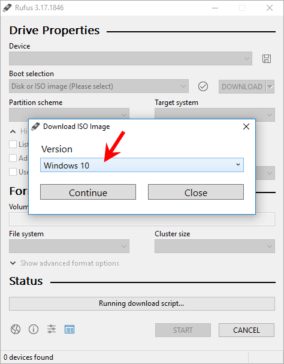Viewport: 284px width, 364px height.
Task: Collapse the advanced drive properties chevron
Action: click(13, 131)
